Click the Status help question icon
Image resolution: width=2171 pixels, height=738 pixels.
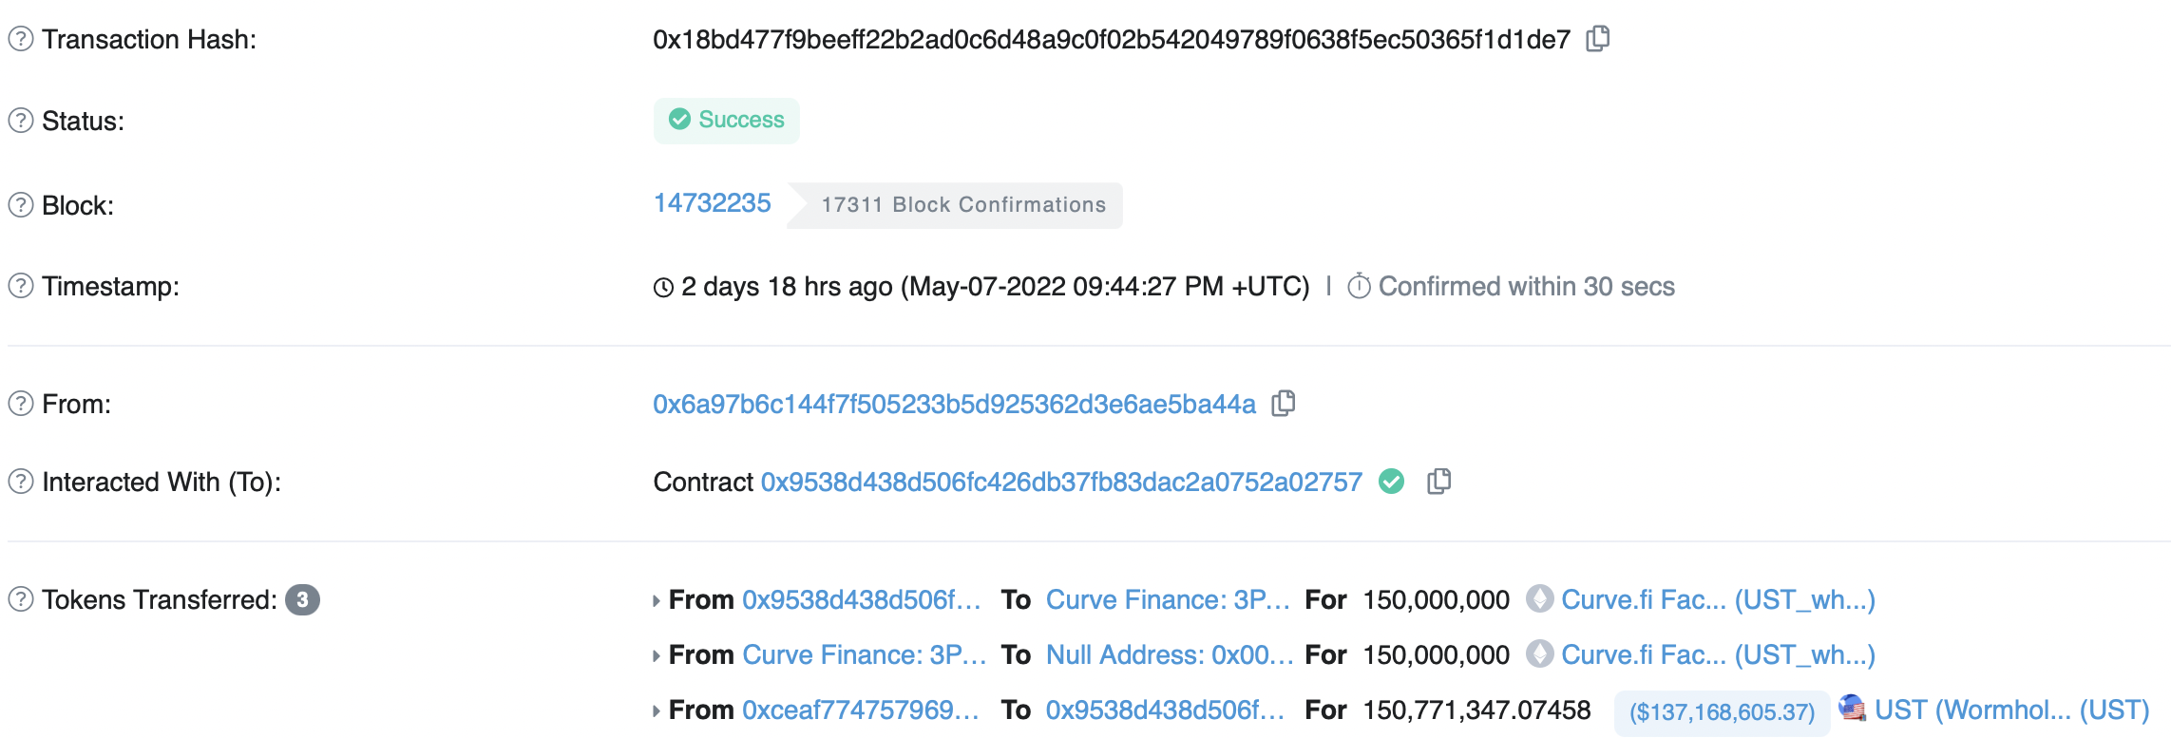21,121
